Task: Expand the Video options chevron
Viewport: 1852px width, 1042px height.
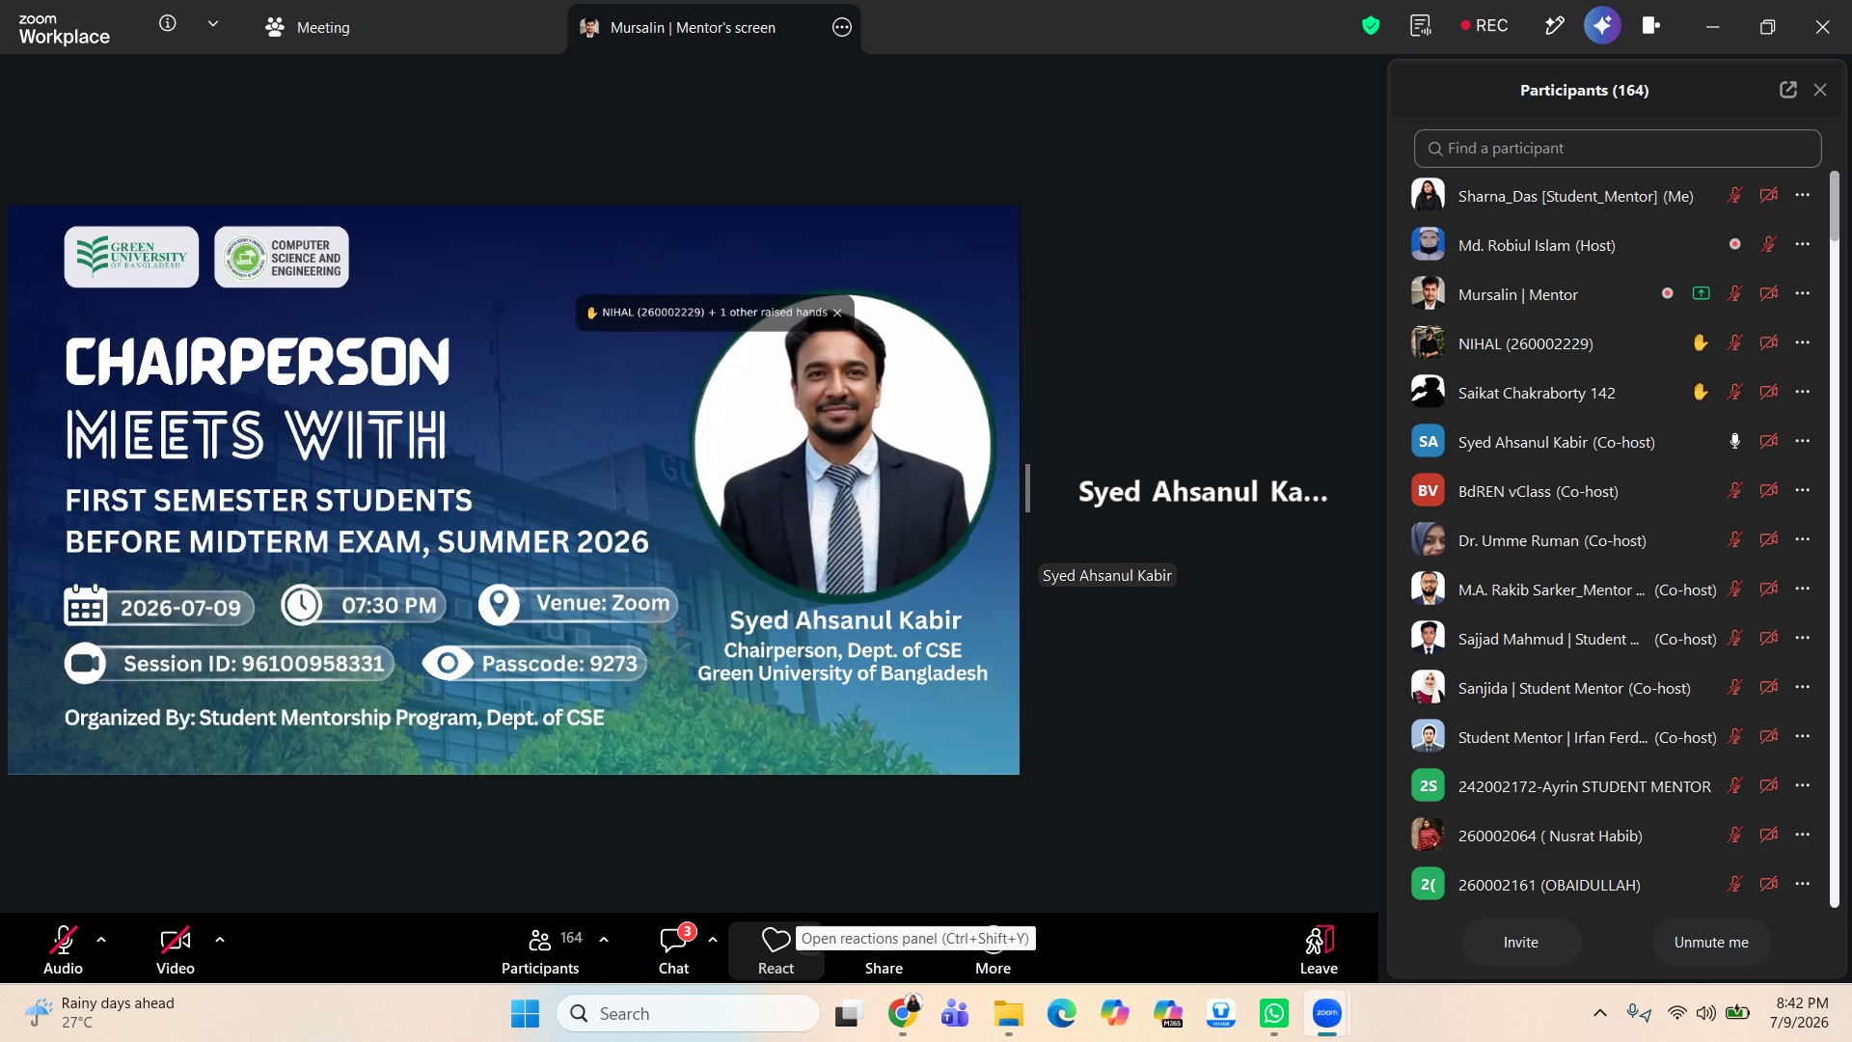Action: 220,940
